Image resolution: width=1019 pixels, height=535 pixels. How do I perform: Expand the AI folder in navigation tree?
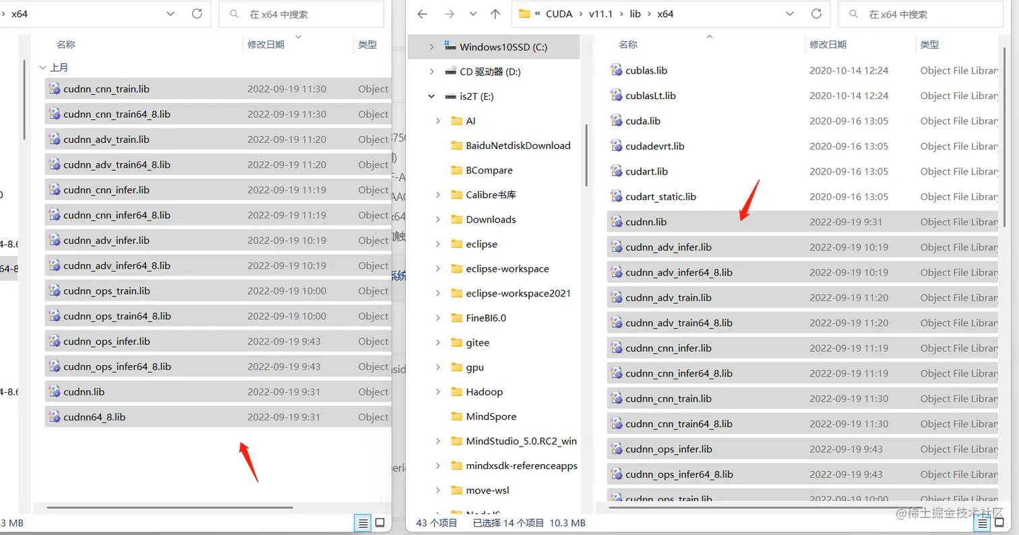(x=438, y=121)
